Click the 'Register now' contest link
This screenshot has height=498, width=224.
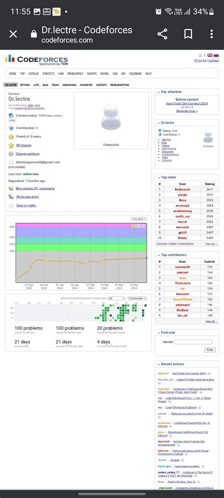tap(187, 111)
